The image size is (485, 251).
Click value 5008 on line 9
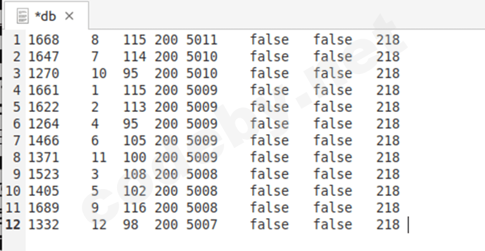click(202, 174)
